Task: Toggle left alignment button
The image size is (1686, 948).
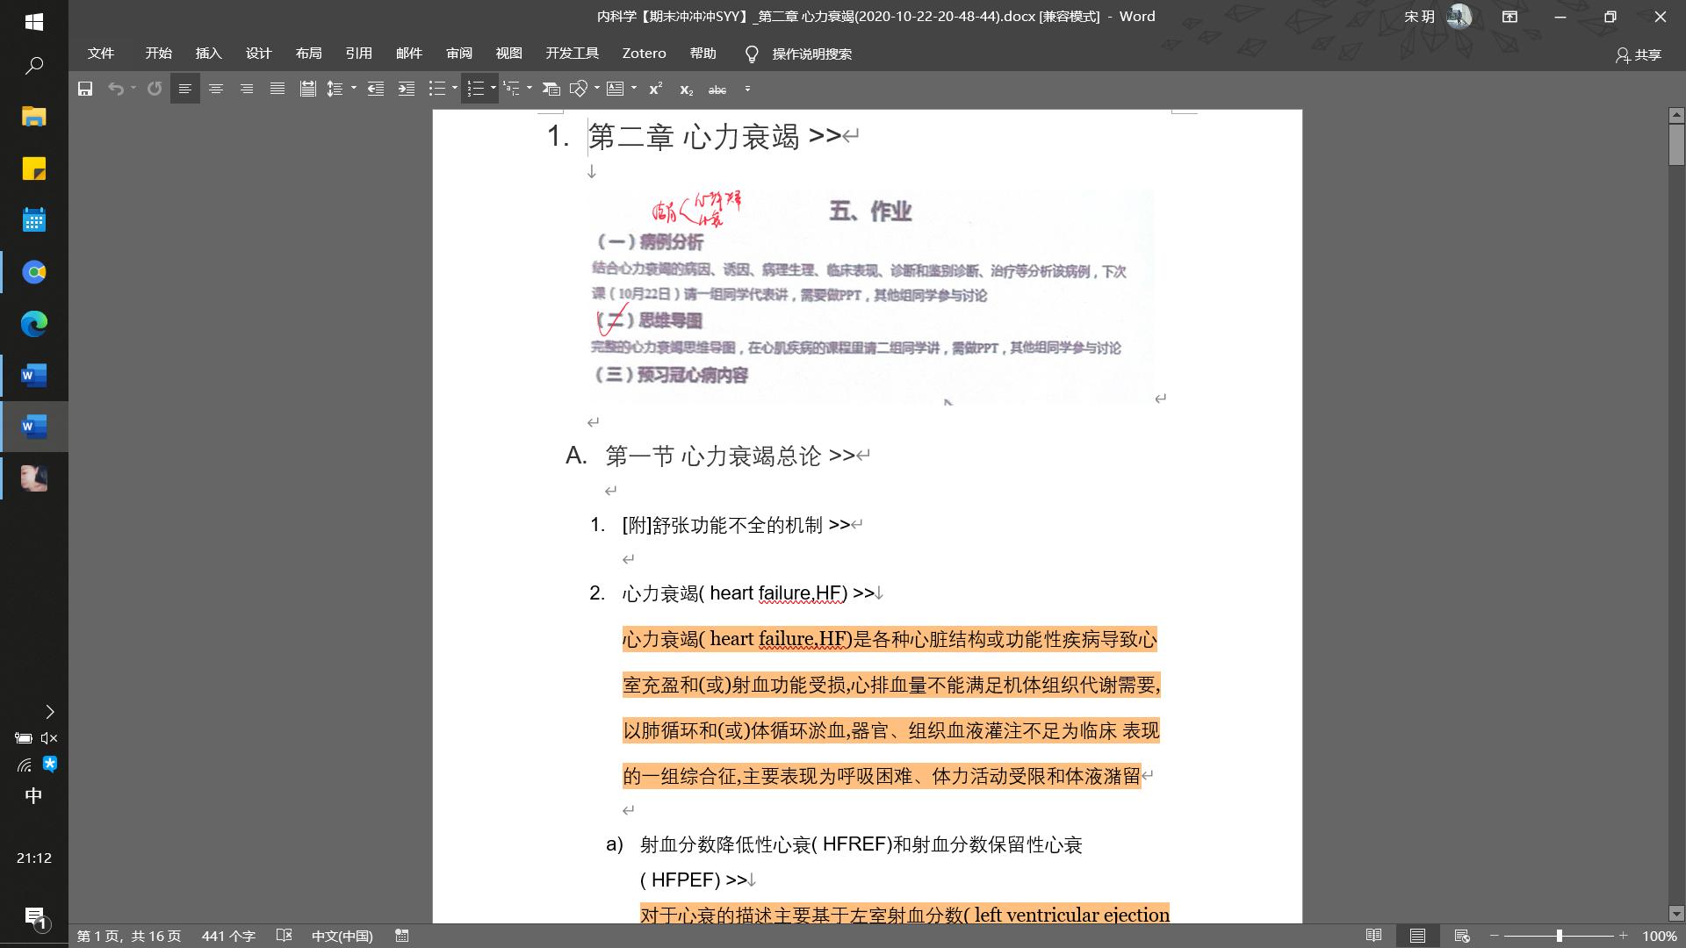Action: pos(185,89)
